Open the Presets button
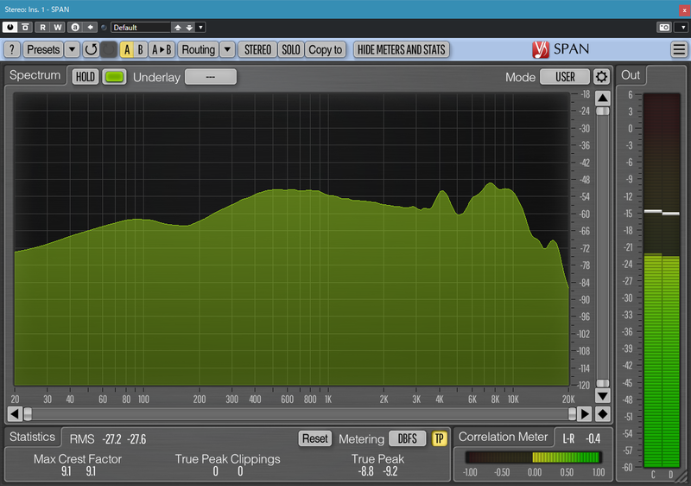 [43, 50]
